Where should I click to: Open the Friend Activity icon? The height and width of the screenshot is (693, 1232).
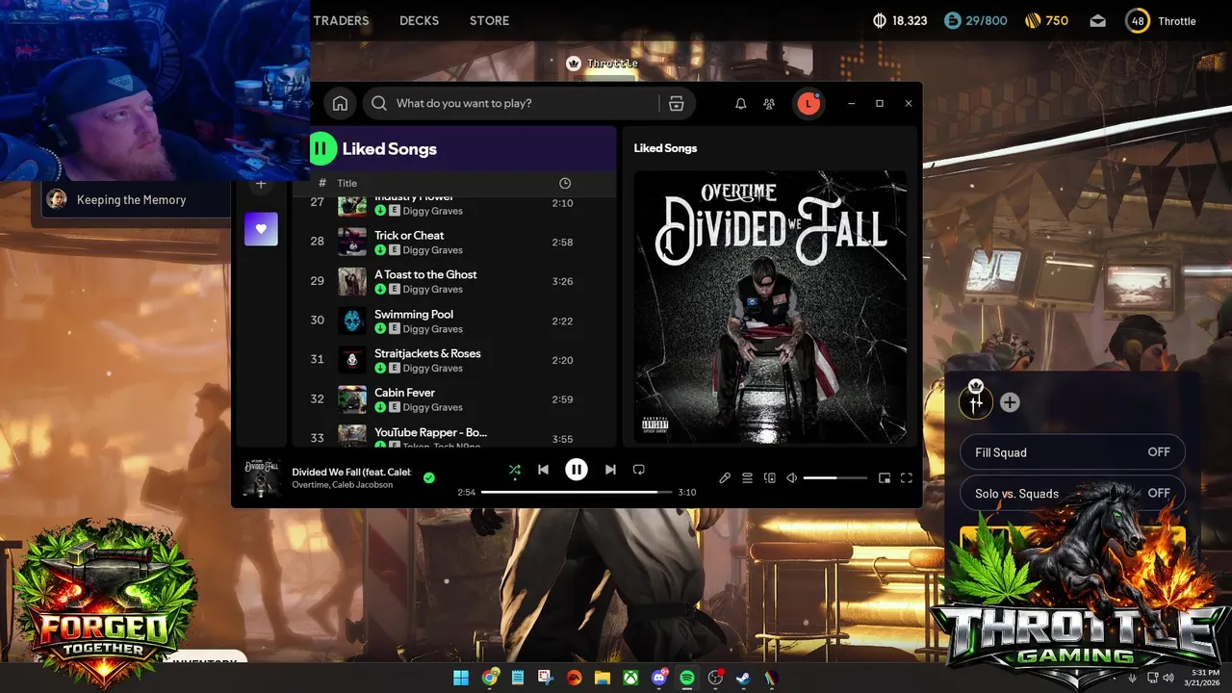(x=769, y=103)
